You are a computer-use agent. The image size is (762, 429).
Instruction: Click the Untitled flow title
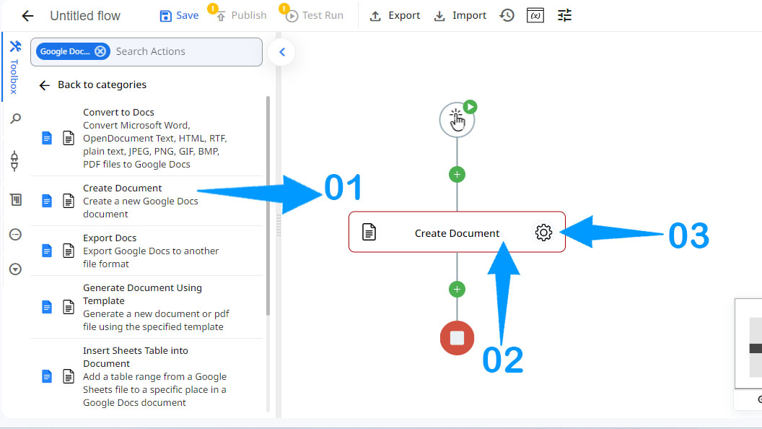click(x=85, y=16)
